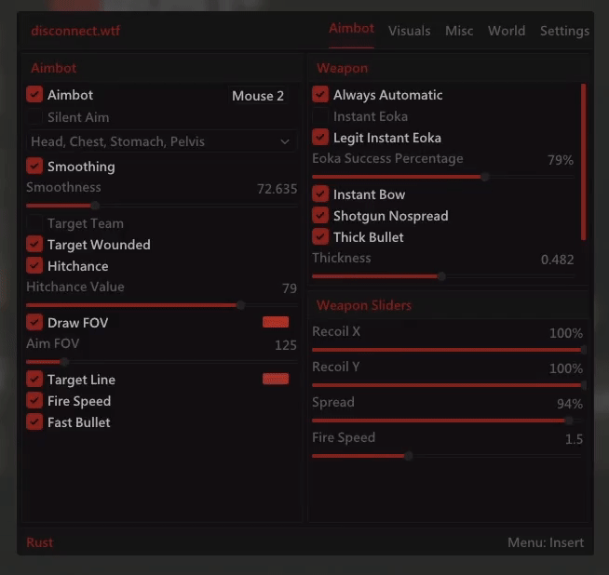Click the Fire Speed slider in Weapon Sliders
The width and height of the screenshot is (609, 575).
pyautogui.click(x=408, y=456)
